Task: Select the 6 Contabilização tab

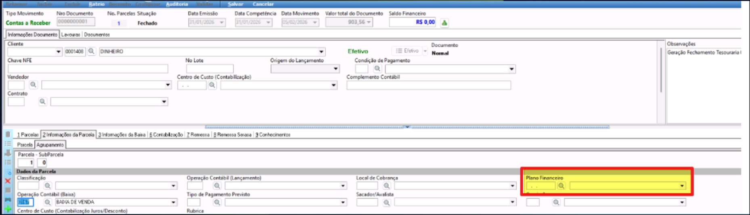Action: (x=166, y=135)
